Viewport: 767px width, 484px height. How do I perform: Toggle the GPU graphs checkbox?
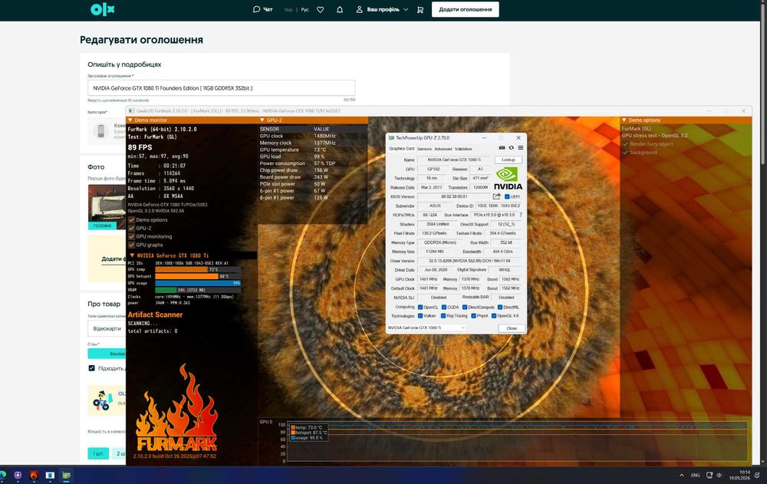(x=132, y=245)
